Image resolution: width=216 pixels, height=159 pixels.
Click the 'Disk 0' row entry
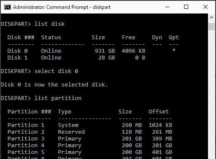[x=76, y=51]
